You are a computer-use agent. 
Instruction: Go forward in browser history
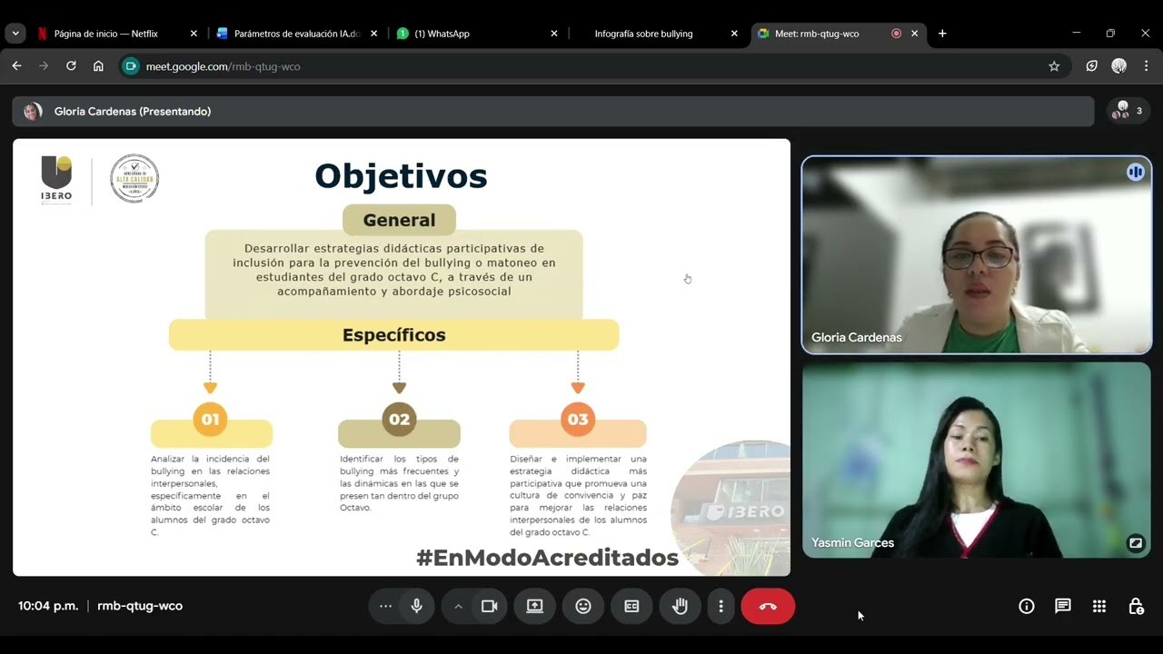pyautogui.click(x=44, y=66)
